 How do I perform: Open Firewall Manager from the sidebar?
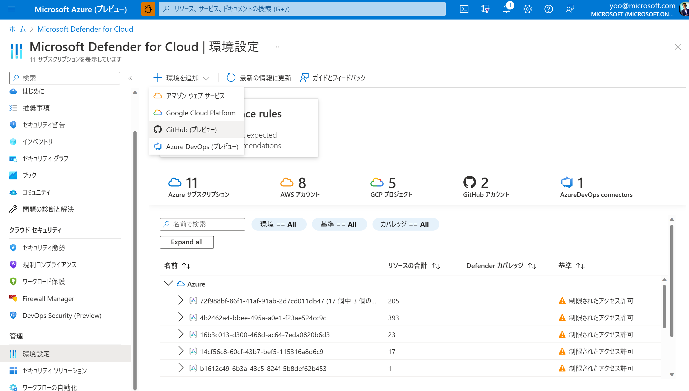pos(48,298)
